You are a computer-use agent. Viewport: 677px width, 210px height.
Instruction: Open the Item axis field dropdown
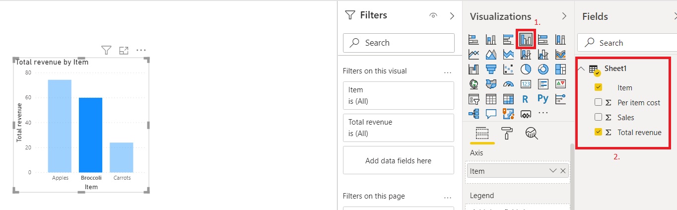[553, 171]
